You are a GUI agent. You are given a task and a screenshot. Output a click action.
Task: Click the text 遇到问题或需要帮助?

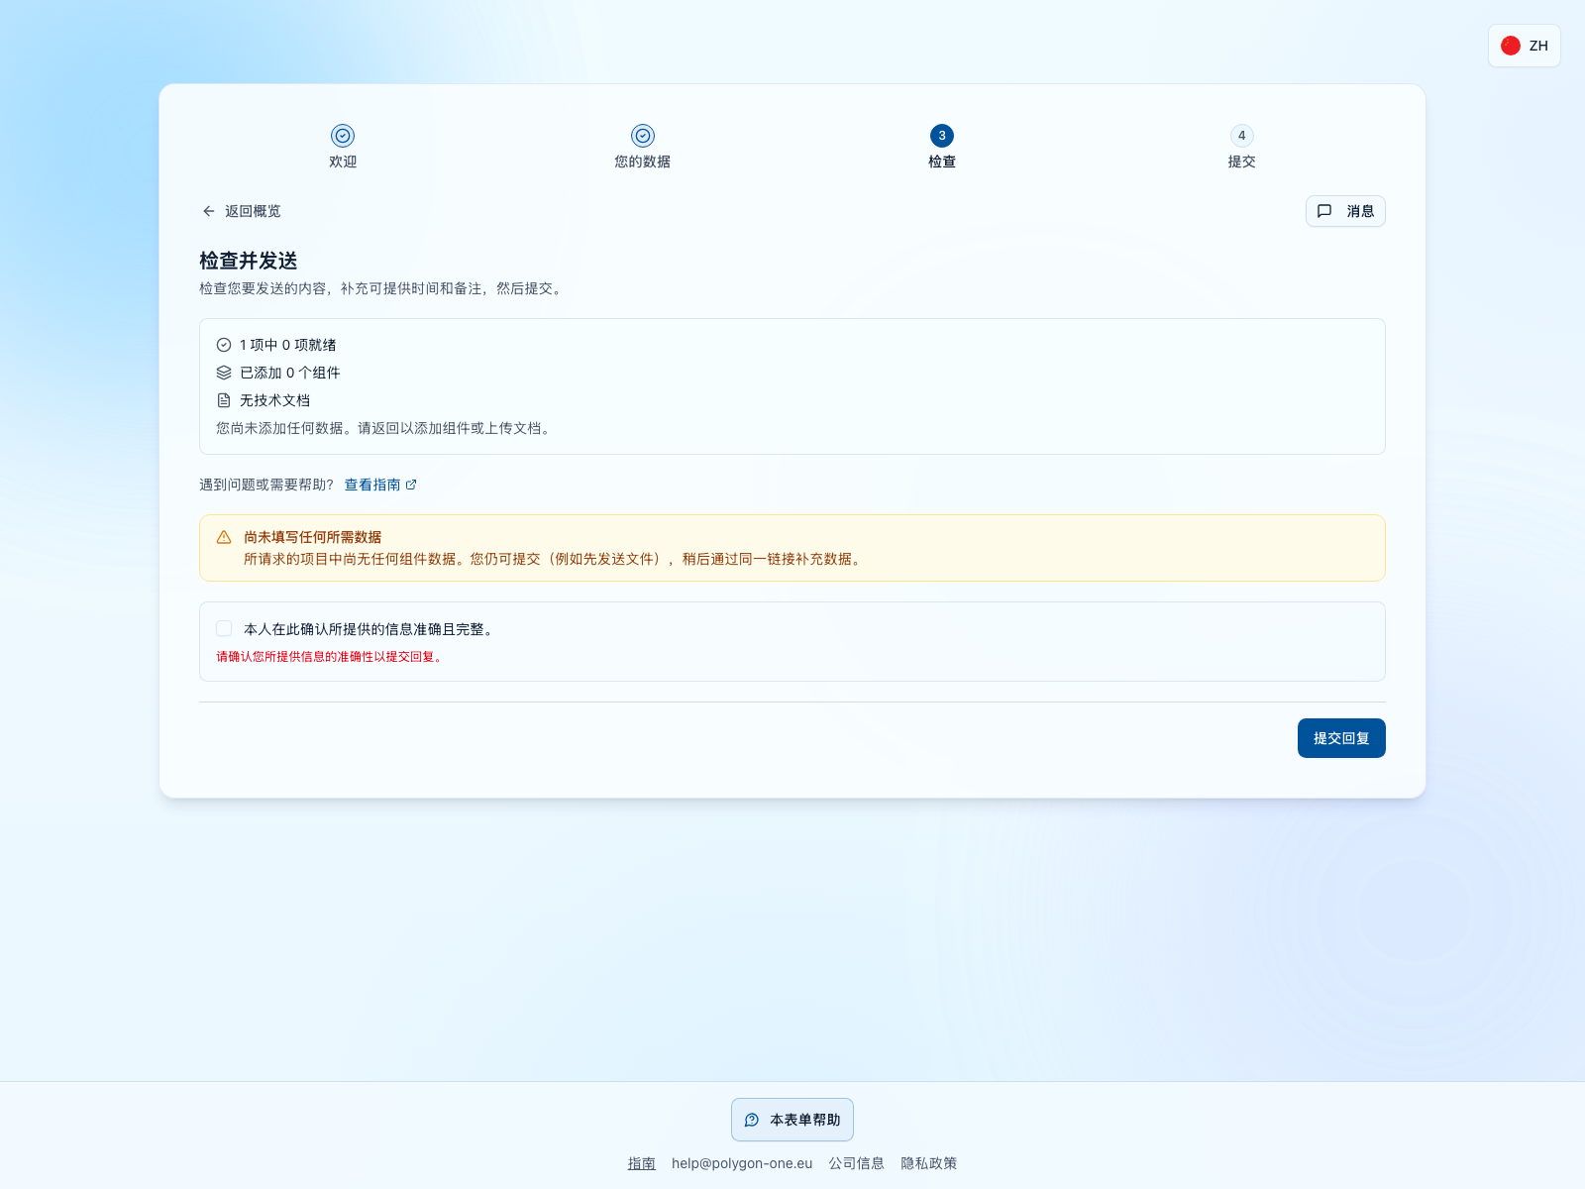[266, 485]
